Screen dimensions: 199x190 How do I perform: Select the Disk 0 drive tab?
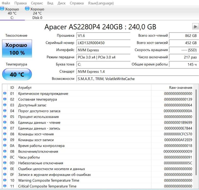[37, 13]
